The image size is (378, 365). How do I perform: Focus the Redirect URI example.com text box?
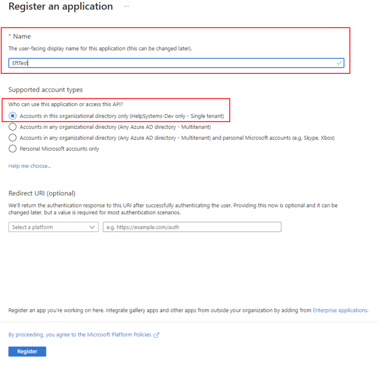tap(192, 227)
